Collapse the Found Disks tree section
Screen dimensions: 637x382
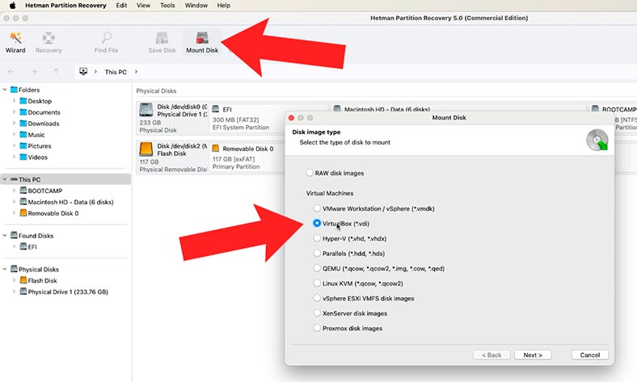click(5, 236)
